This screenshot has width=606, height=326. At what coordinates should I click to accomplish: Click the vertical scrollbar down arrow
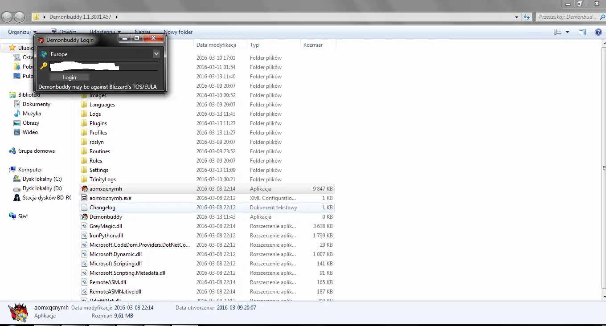[x=604, y=297]
